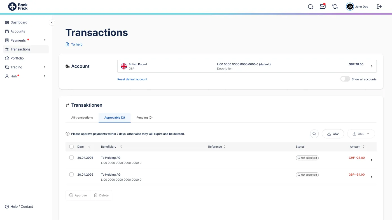This screenshot has height=220, width=392.
Task: Switch to Pending (0) tab
Action: coord(144,118)
